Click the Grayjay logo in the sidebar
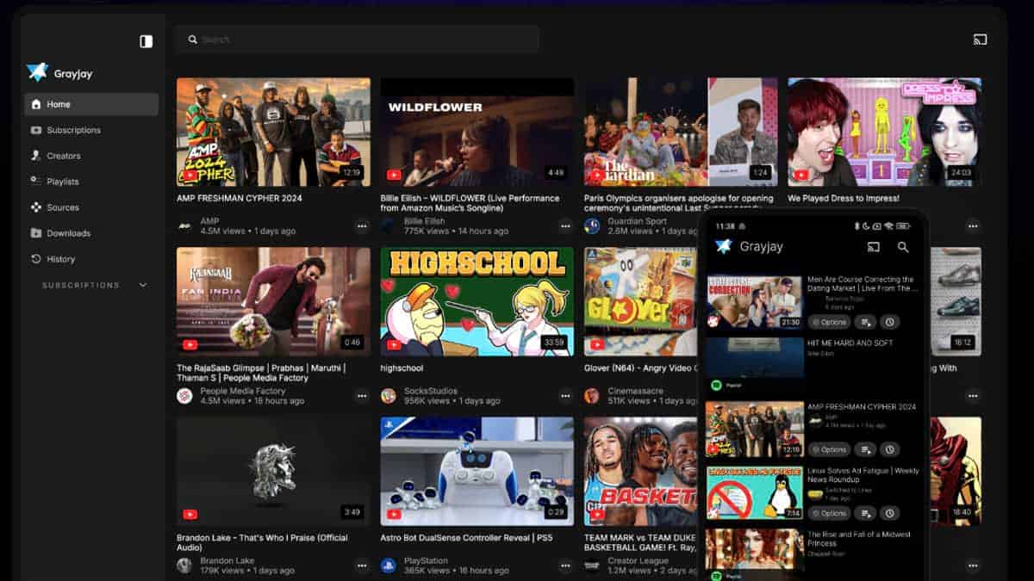Viewport: 1034px width, 581px height. click(x=38, y=73)
